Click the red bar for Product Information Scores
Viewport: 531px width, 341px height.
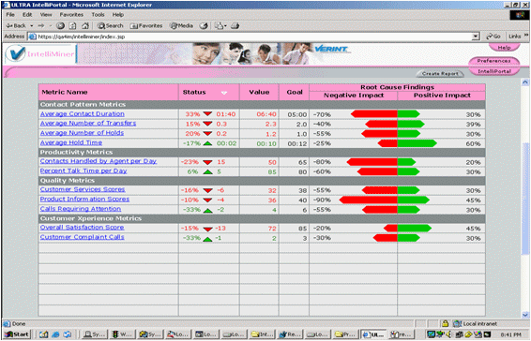pos(368,200)
